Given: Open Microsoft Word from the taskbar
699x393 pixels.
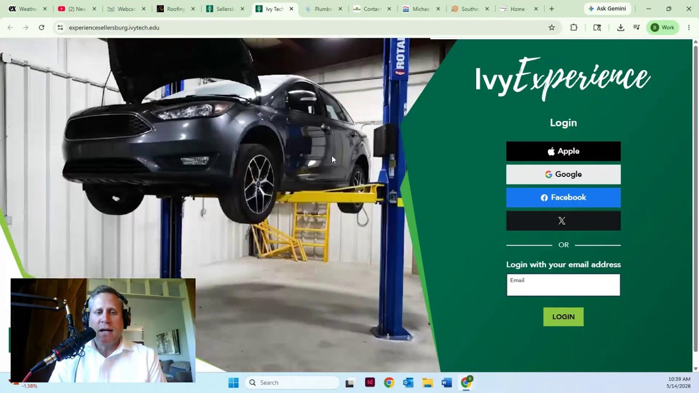Looking at the screenshot, I should (447, 383).
